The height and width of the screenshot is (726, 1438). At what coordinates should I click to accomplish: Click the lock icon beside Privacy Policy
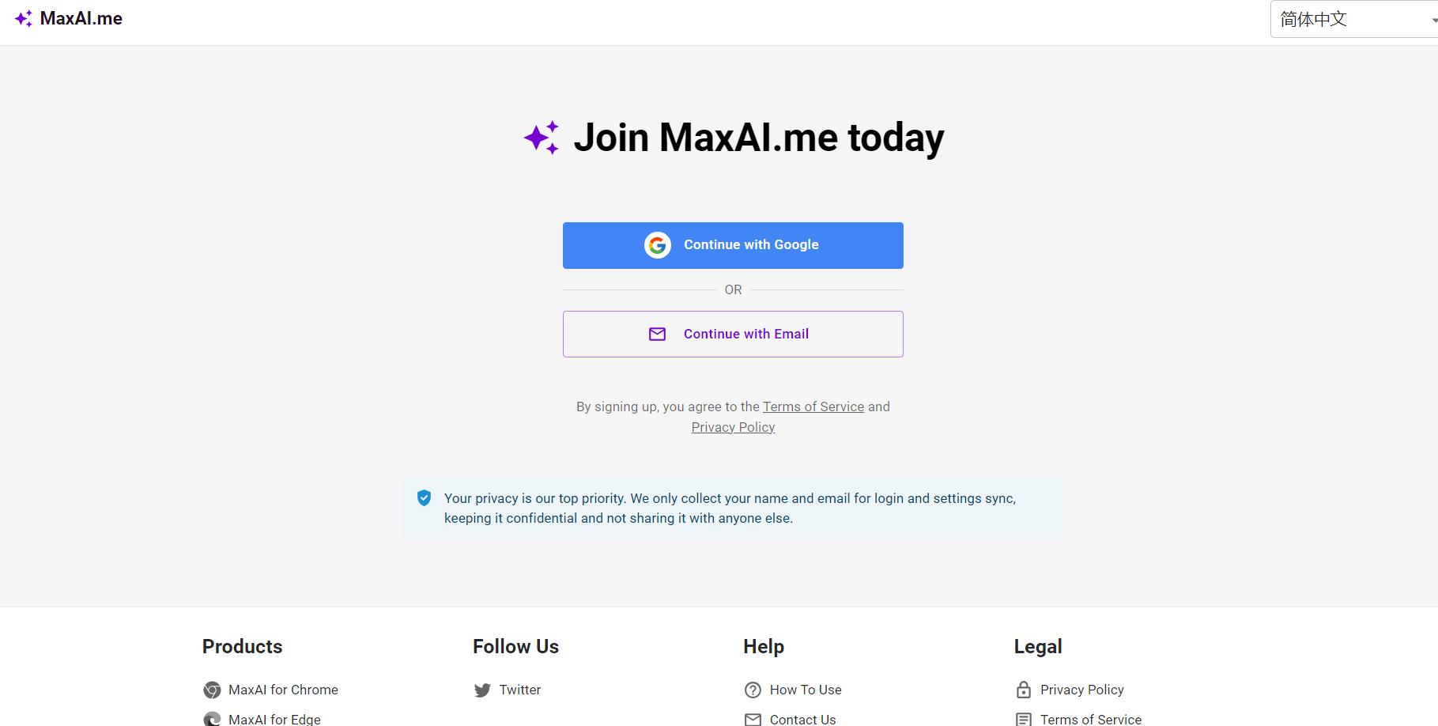1024,690
